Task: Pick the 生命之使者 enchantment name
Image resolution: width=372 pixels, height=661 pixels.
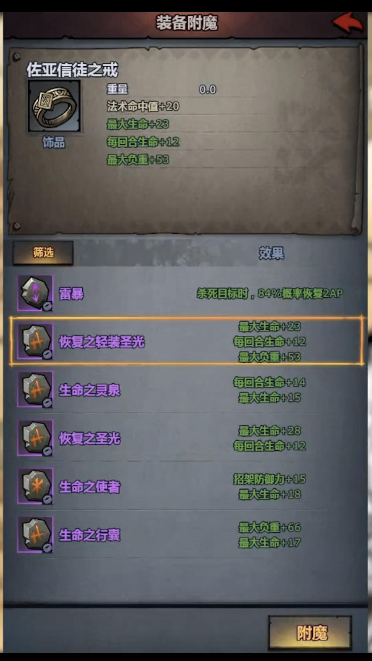Action: point(90,487)
